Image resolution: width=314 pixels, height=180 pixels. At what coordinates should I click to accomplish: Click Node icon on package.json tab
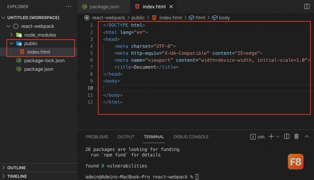84,7
